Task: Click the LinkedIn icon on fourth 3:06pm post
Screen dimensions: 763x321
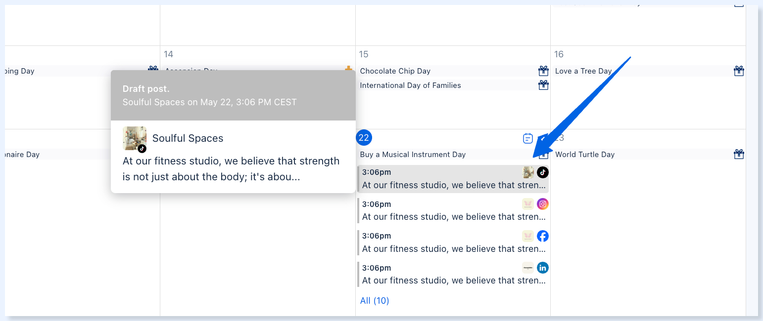Action: [x=543, y=268]
